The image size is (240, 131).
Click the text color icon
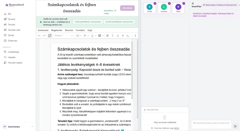click(92, 36)
